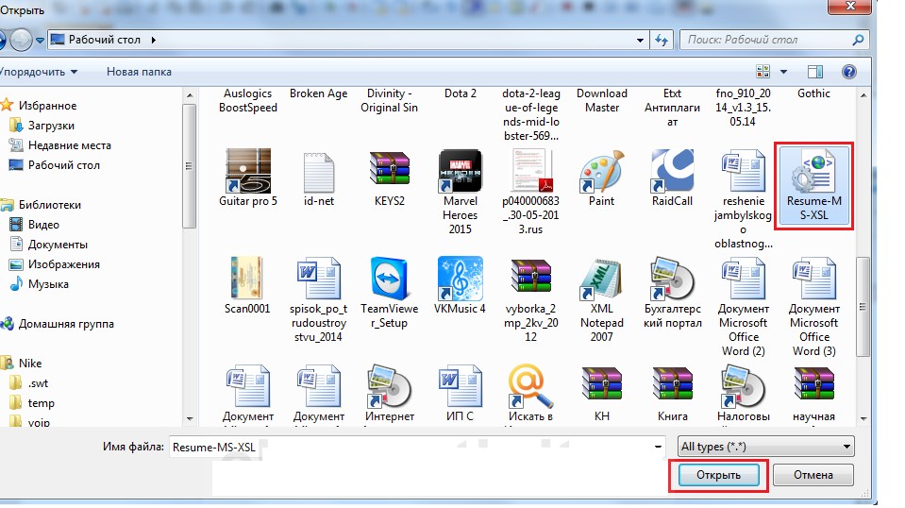905x508 pixels.
Task: Open the view options dropdown arrow
Action: 783,72
